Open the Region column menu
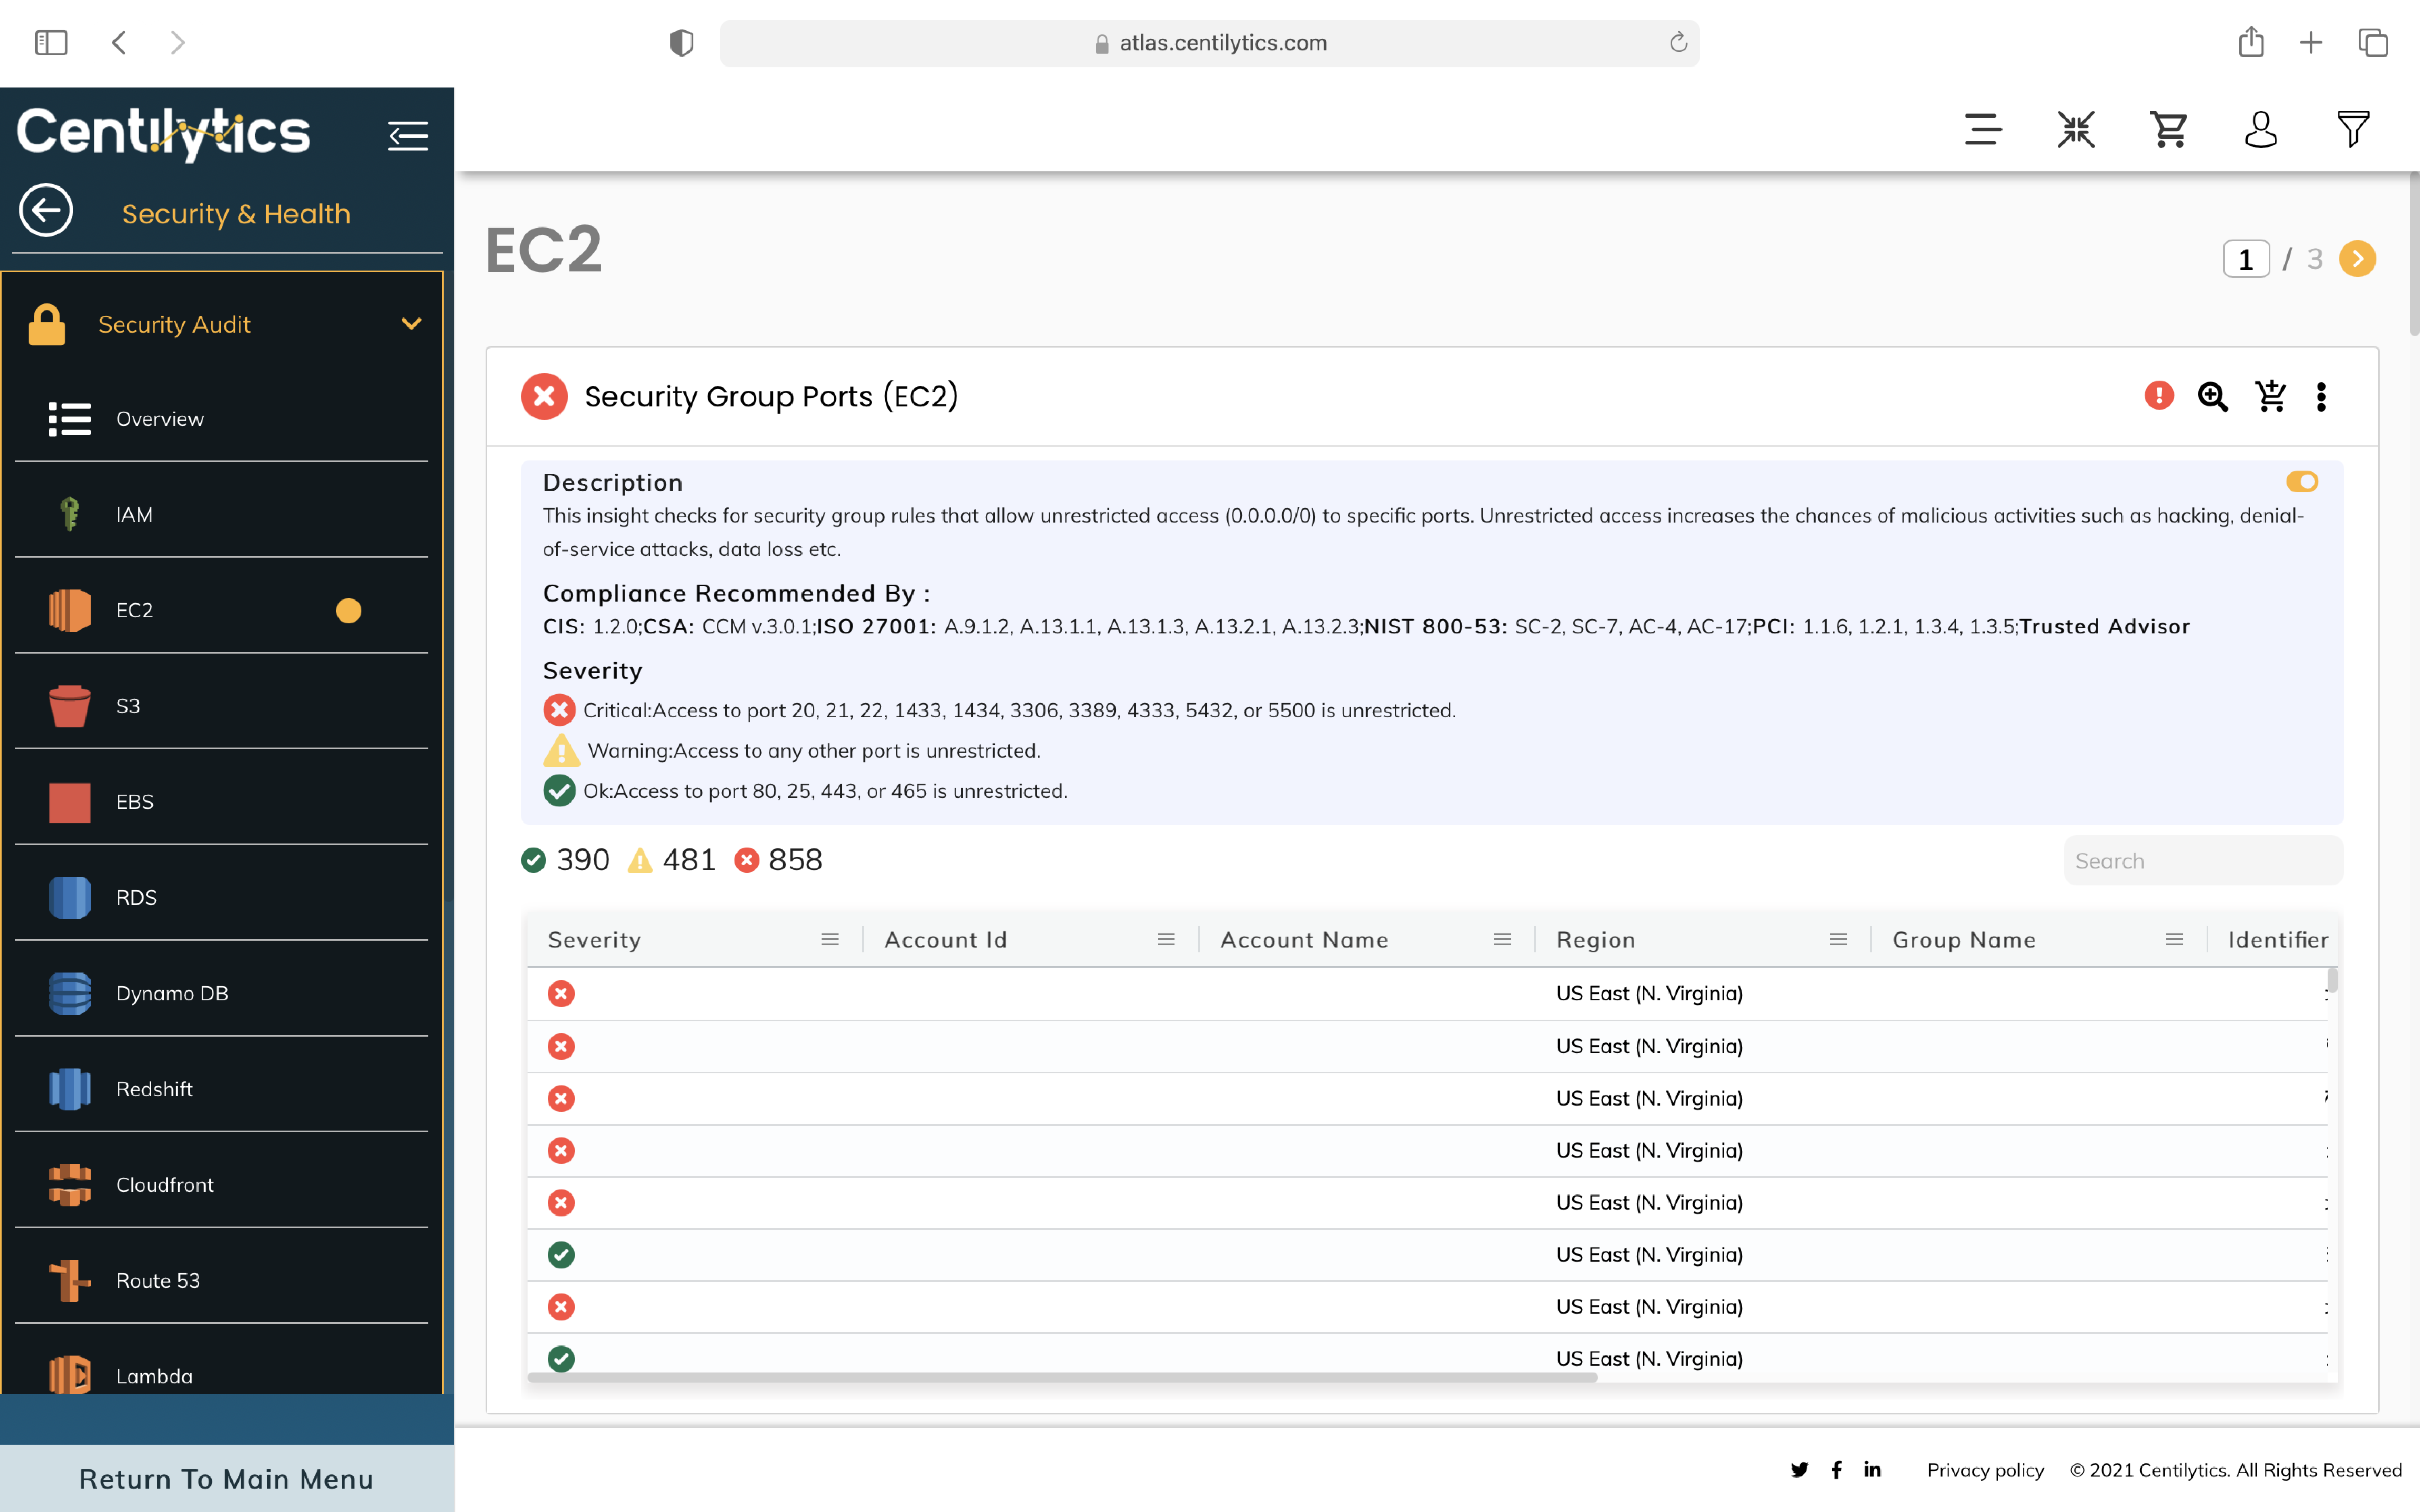2420x1512 pixels. pyautogui.click(x=1837, y=940)
